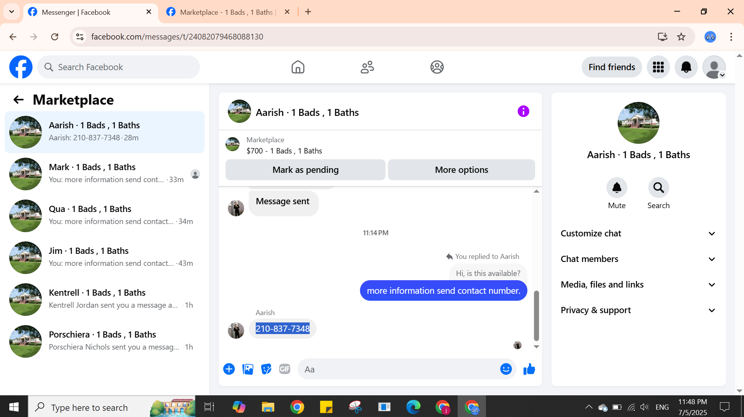Open the Groups icon in top navigation

pos(437,67)
